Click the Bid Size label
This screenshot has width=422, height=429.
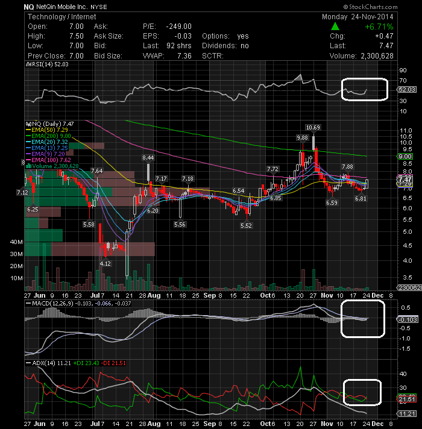pos(108,56)
